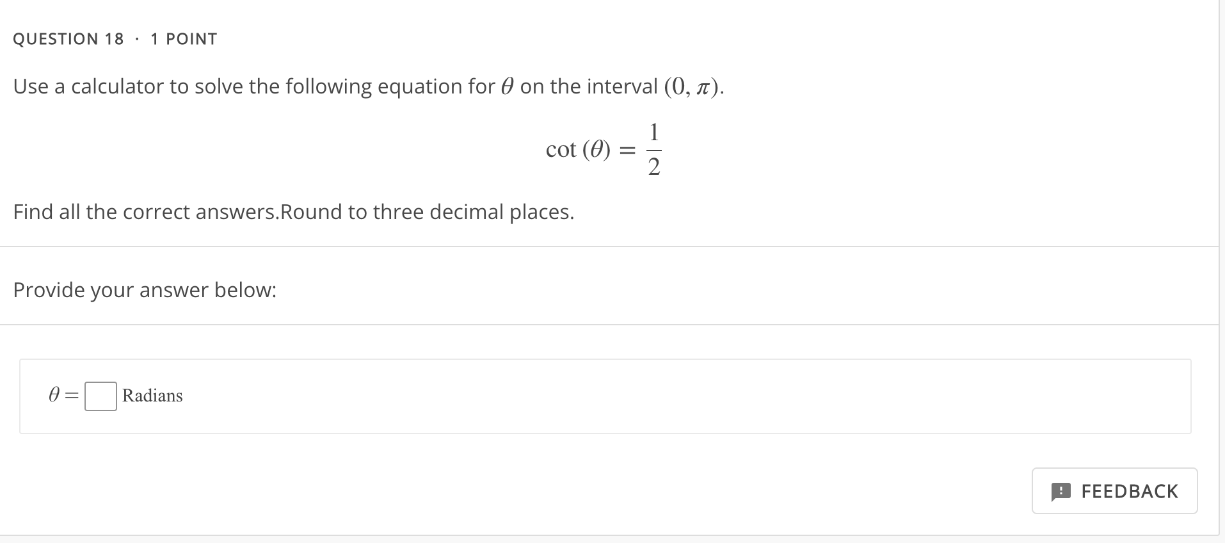Click the Provide your answer below prompt

[144, 290]
